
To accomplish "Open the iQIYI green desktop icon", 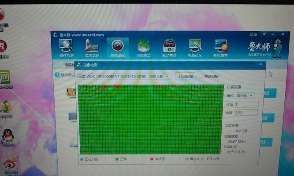I will [x=5, y=77].
